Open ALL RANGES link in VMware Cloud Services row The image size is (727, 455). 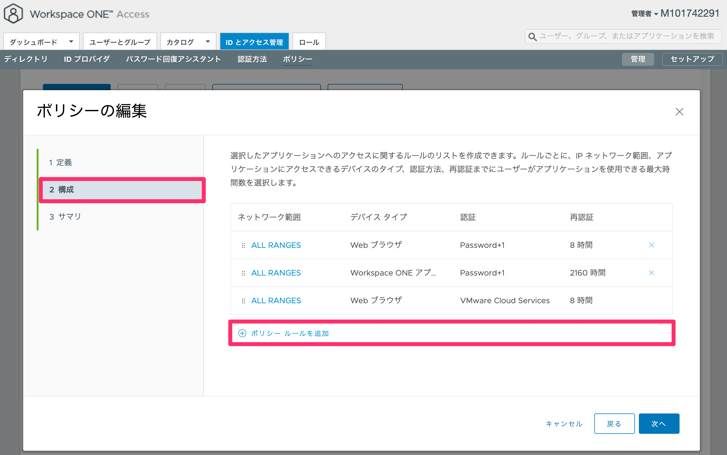[276, 300]
